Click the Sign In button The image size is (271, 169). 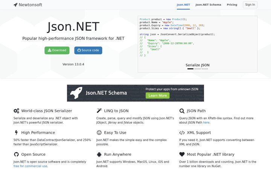point(250,5)
